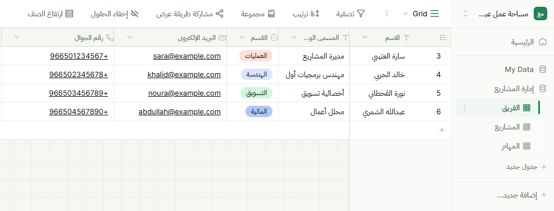Expand the workspace switcher chevrons

tap(465, 14)
